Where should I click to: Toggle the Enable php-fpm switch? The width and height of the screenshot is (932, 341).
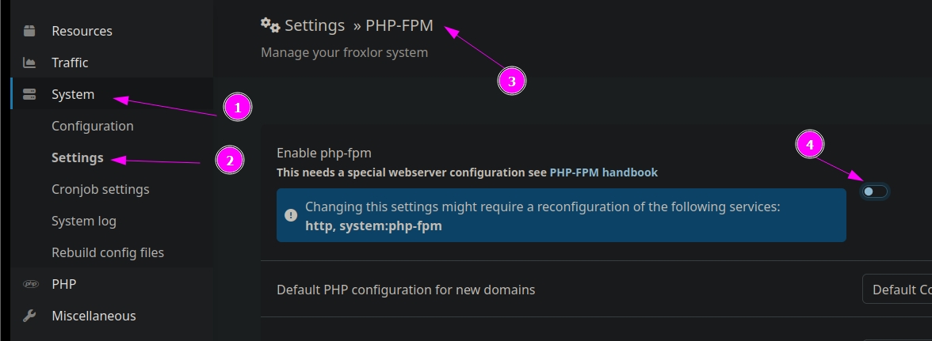tap(875, 191)
